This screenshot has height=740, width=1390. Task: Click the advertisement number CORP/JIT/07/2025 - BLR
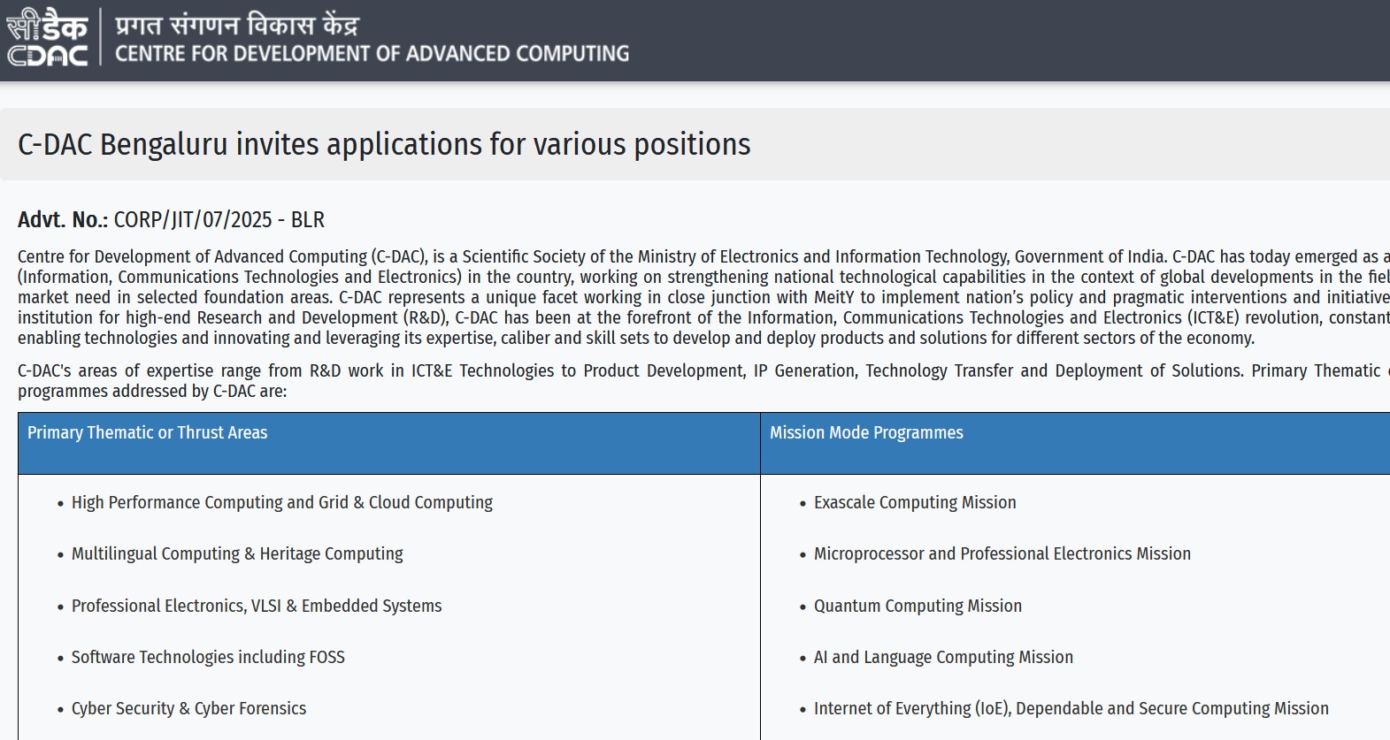coord(219,220)
